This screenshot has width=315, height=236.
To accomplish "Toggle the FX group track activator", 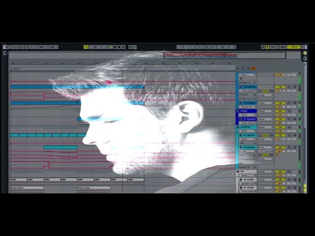I will [x=280, y=172].
